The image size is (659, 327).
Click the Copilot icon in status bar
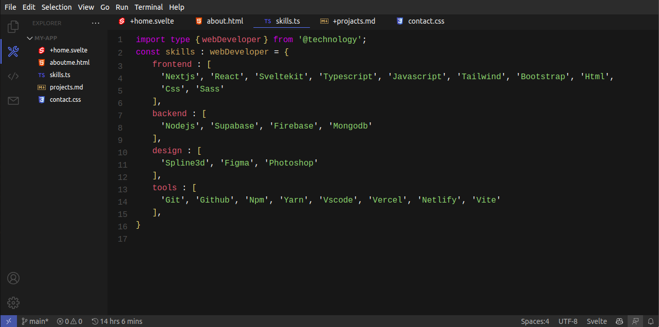coord(620,321)
